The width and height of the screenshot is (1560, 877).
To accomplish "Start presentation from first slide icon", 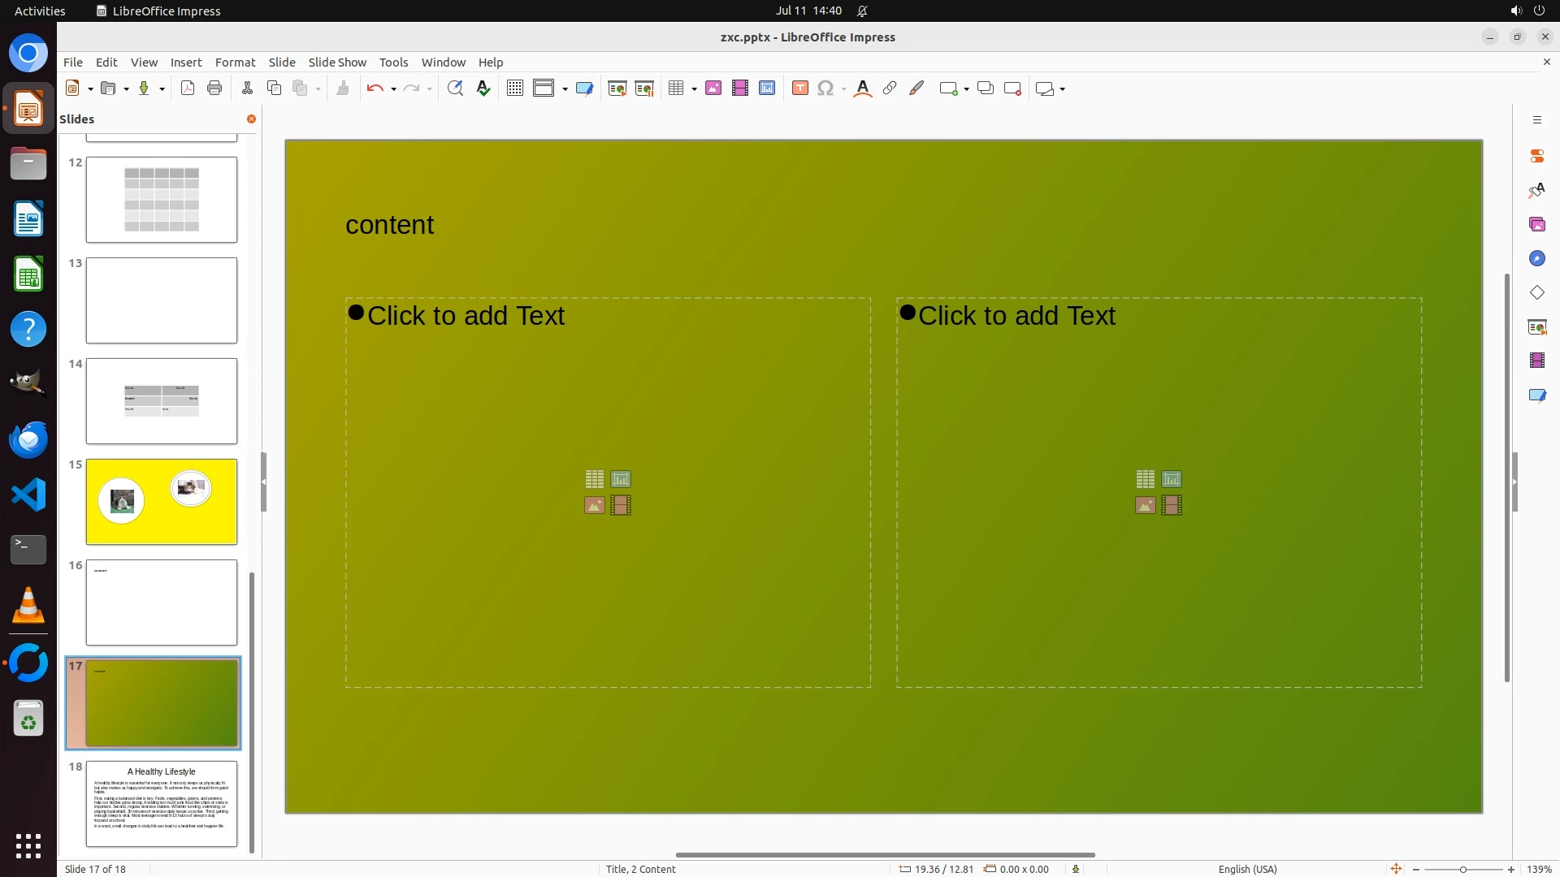I will 617,89.
